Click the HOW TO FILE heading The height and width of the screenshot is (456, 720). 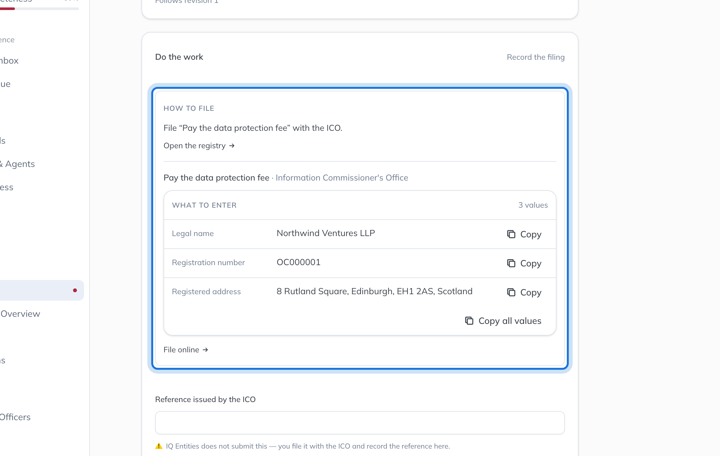coord(189,108)
